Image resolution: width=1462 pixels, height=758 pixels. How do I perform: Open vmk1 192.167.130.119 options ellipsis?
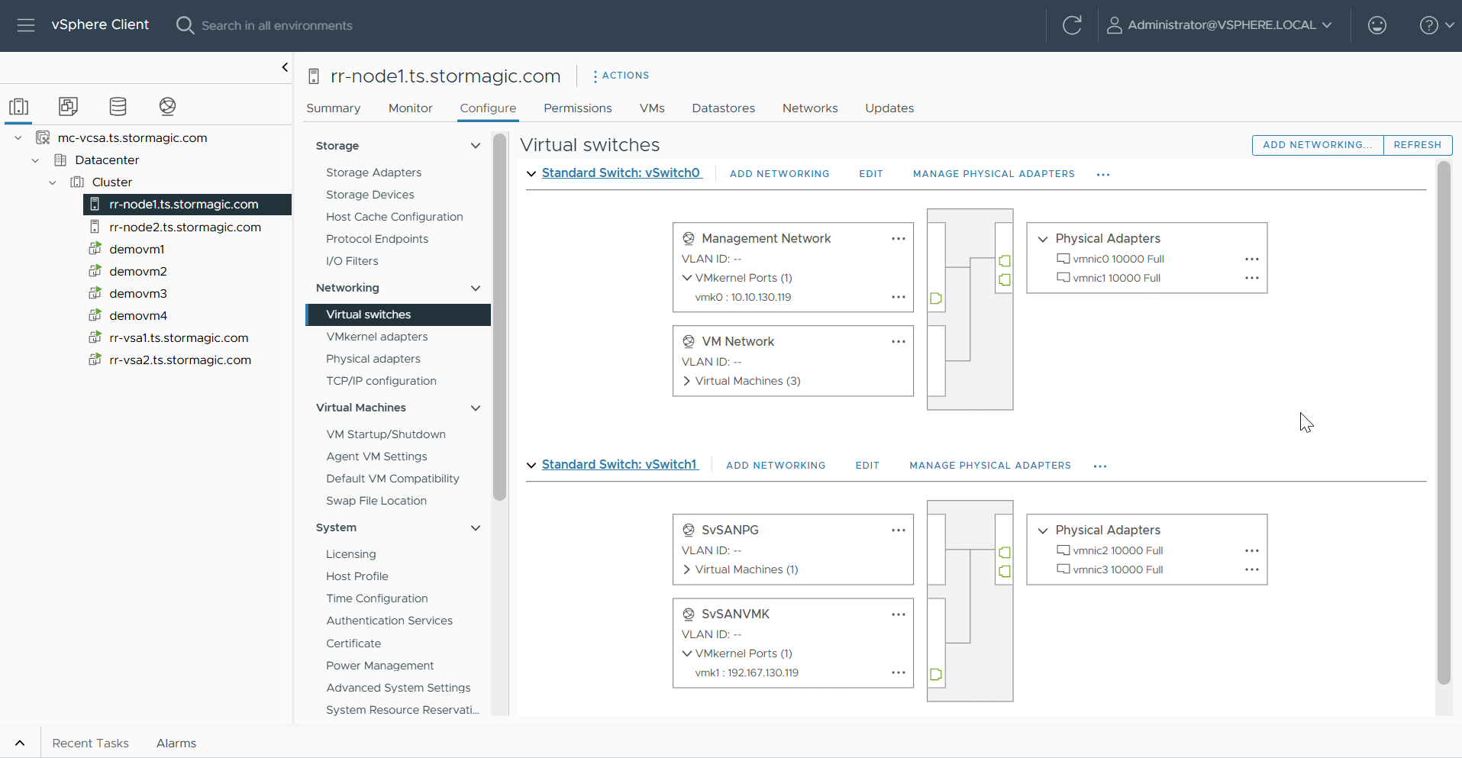click(x=898, y=673)
